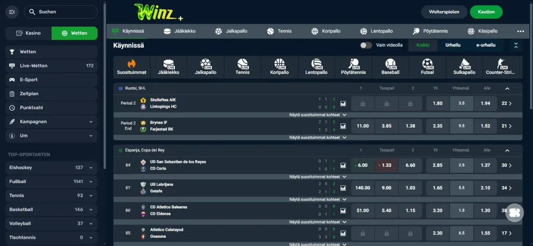Open all 22 markets for Skelleftea match

click(506, 103)
